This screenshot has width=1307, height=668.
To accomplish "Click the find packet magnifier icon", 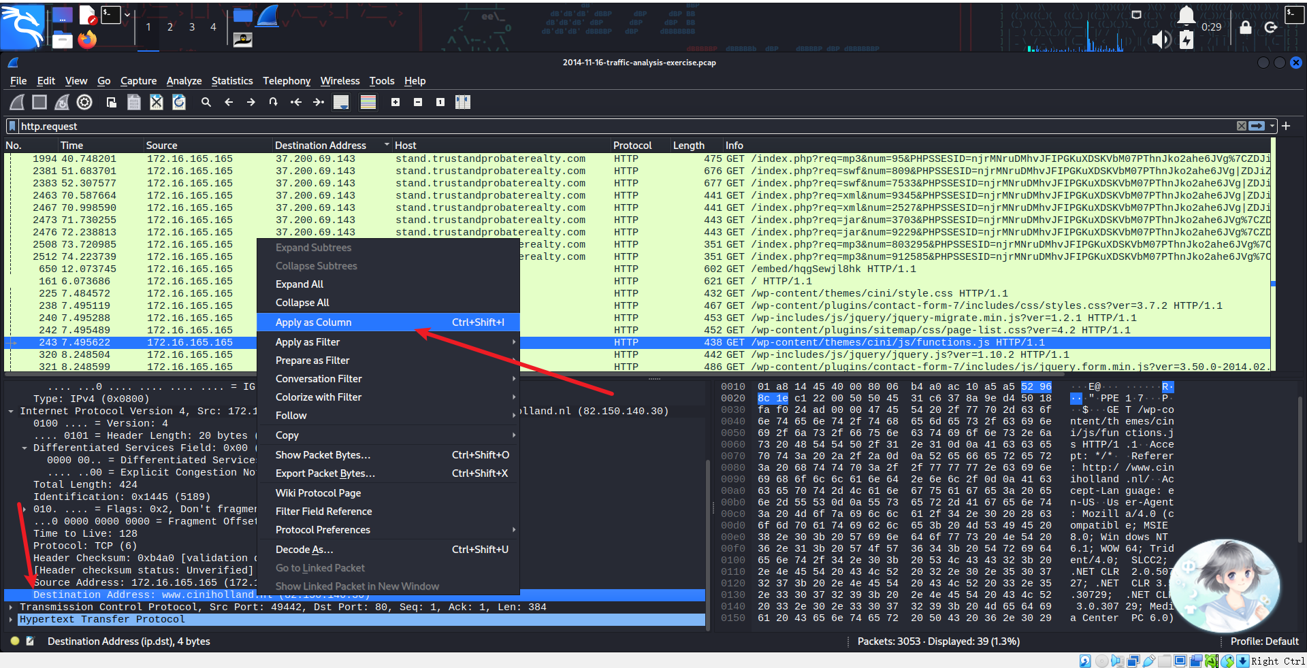I will tap(206, 102).
